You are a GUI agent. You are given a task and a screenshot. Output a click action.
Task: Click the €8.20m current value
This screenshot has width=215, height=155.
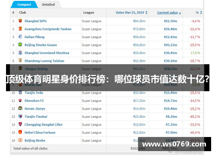[x=172, y=116]
